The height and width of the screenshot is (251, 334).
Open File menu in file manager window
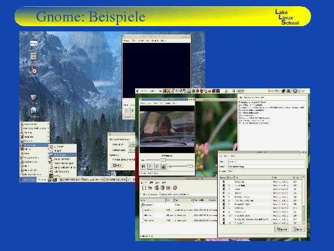[145, 182]
